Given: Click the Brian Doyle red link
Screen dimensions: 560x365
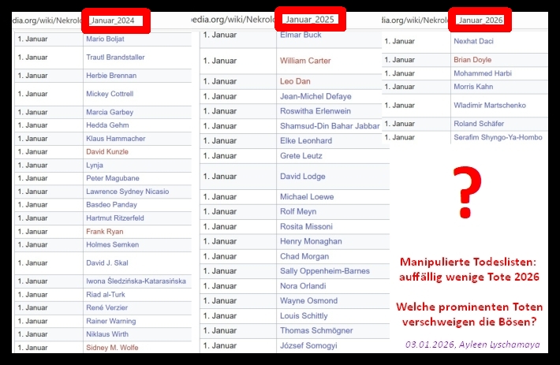Looking at the screenshot, I should click(472, 59).
